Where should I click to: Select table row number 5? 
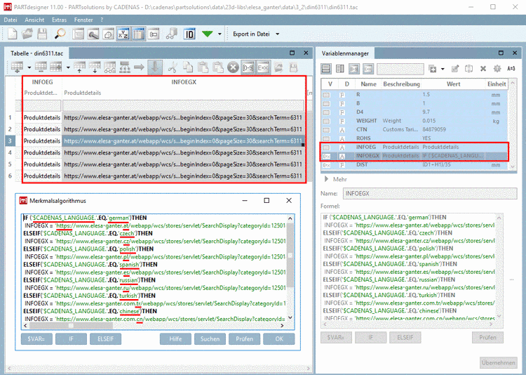(10, 164)
